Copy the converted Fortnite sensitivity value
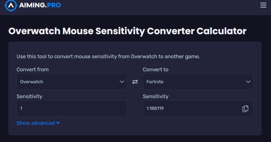 pyautogui.click(x=246, y=109)
